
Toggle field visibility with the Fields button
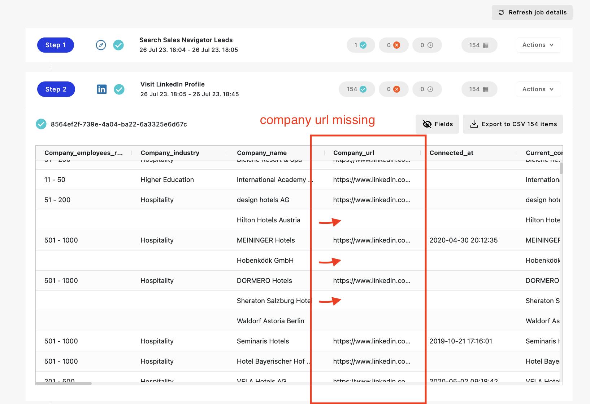tap(437, 124)
